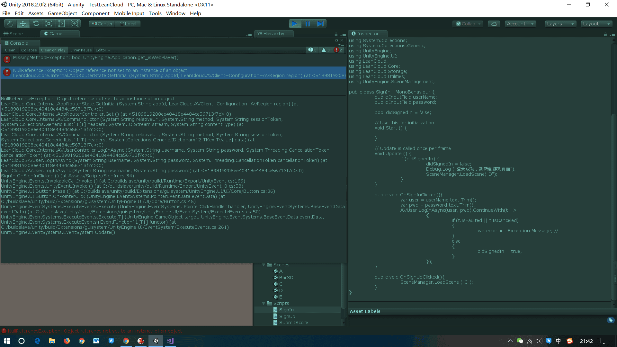Open the cloud Services button
Viewport: 617px width, 347px height.
(494, 24)
